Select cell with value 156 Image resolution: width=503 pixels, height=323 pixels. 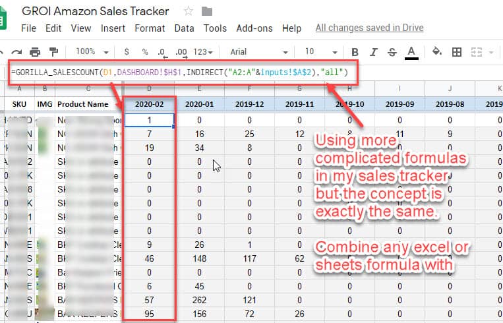click(x=199, y=314)
